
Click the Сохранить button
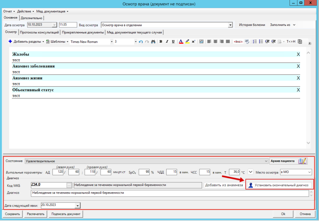[12, 214]
